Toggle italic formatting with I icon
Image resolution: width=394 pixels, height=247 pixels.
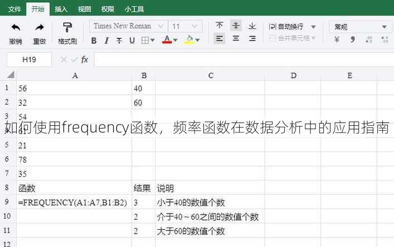106,41
